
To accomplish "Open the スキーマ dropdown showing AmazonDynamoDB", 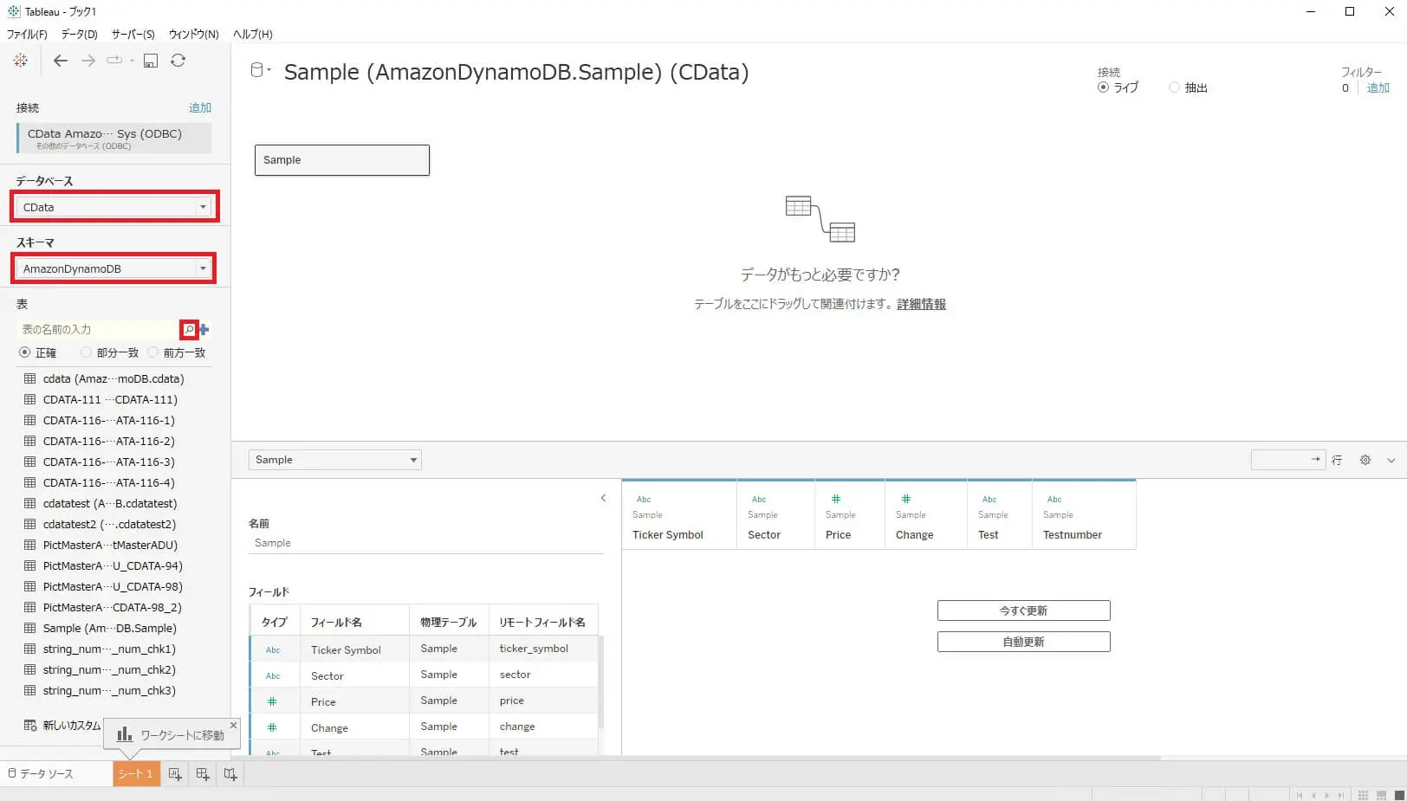I will 114,268.
